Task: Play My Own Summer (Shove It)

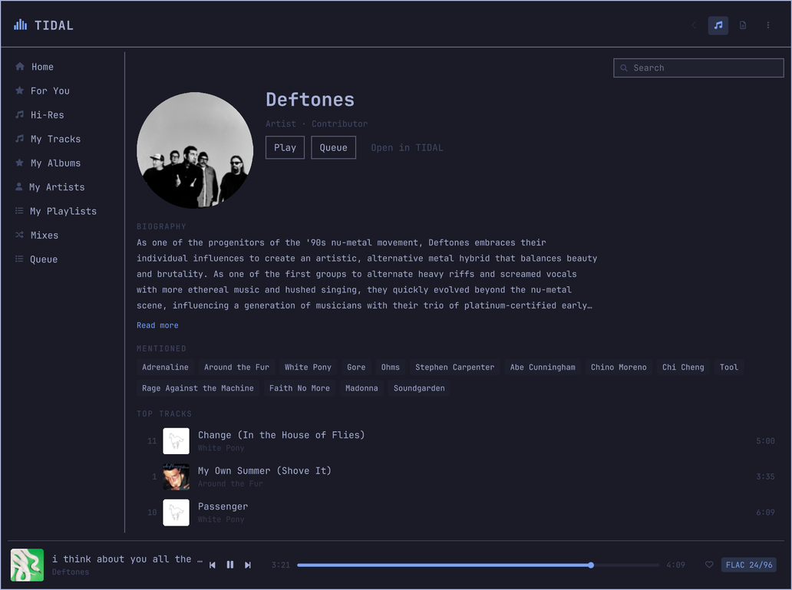Action: [265, 471]
